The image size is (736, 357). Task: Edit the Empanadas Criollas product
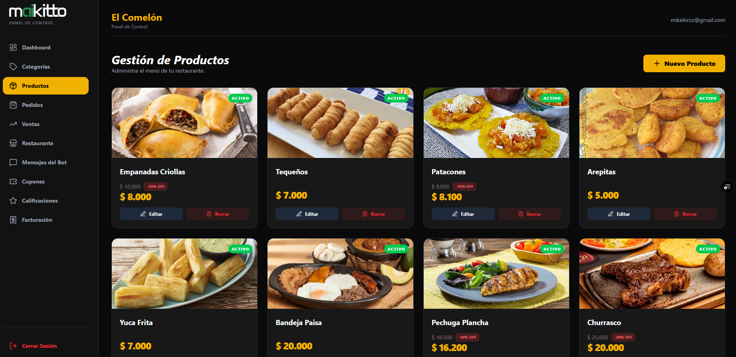tap(151, 214)
